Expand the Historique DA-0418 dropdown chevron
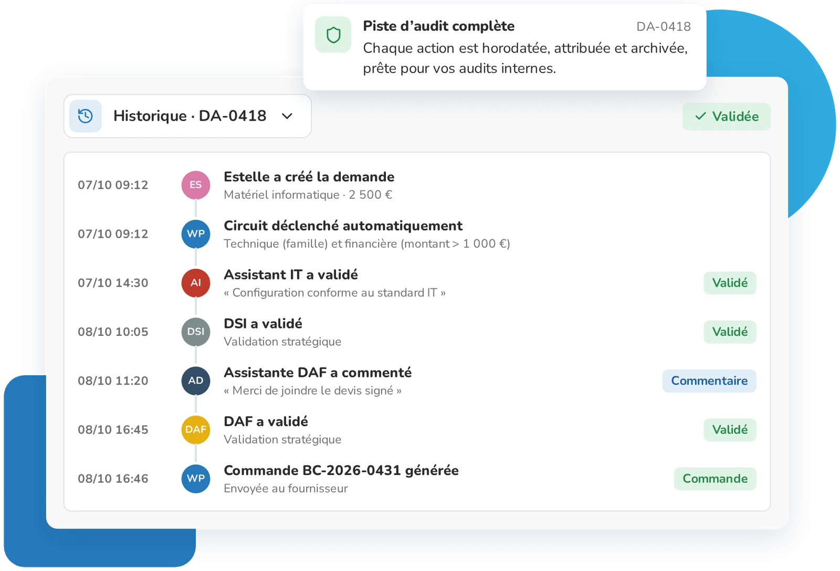 click(x=287, y=116)
